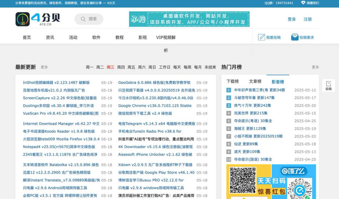
Task: Select the 周三 filter
Action: tap(110, 67)
